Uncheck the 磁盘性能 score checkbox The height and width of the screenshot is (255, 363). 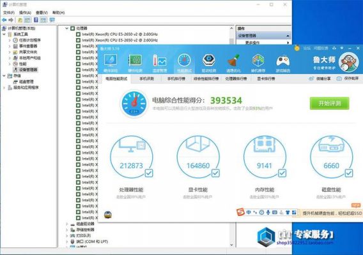349,173
